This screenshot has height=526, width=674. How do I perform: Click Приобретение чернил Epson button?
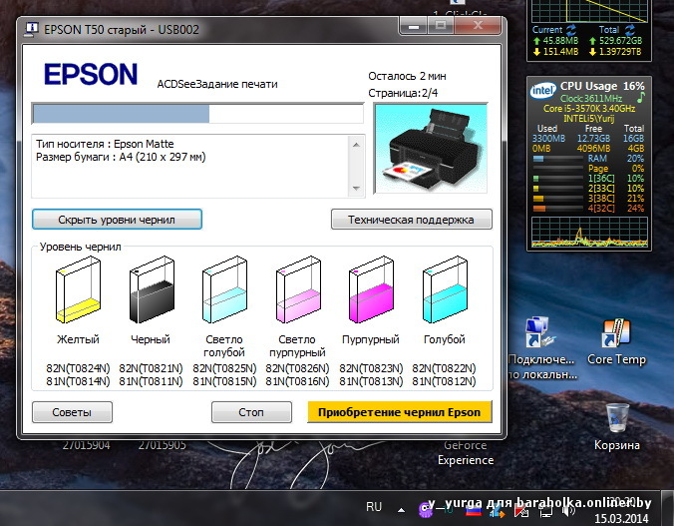pyautogui.click(x=400, y=412)
